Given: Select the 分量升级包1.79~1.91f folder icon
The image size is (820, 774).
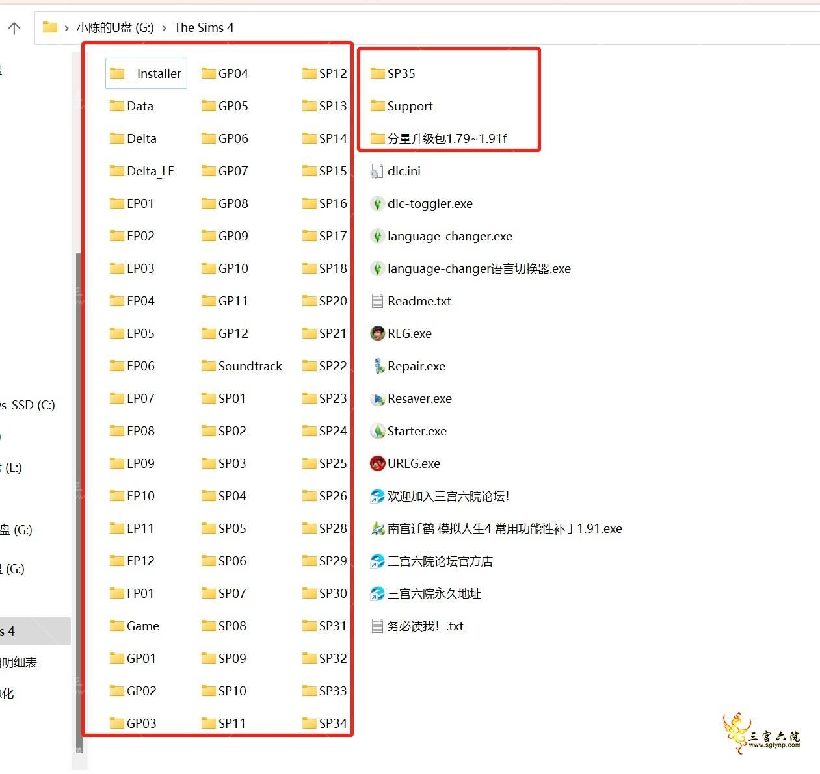Looking at the screenshot, I should (x=377, y=138).
